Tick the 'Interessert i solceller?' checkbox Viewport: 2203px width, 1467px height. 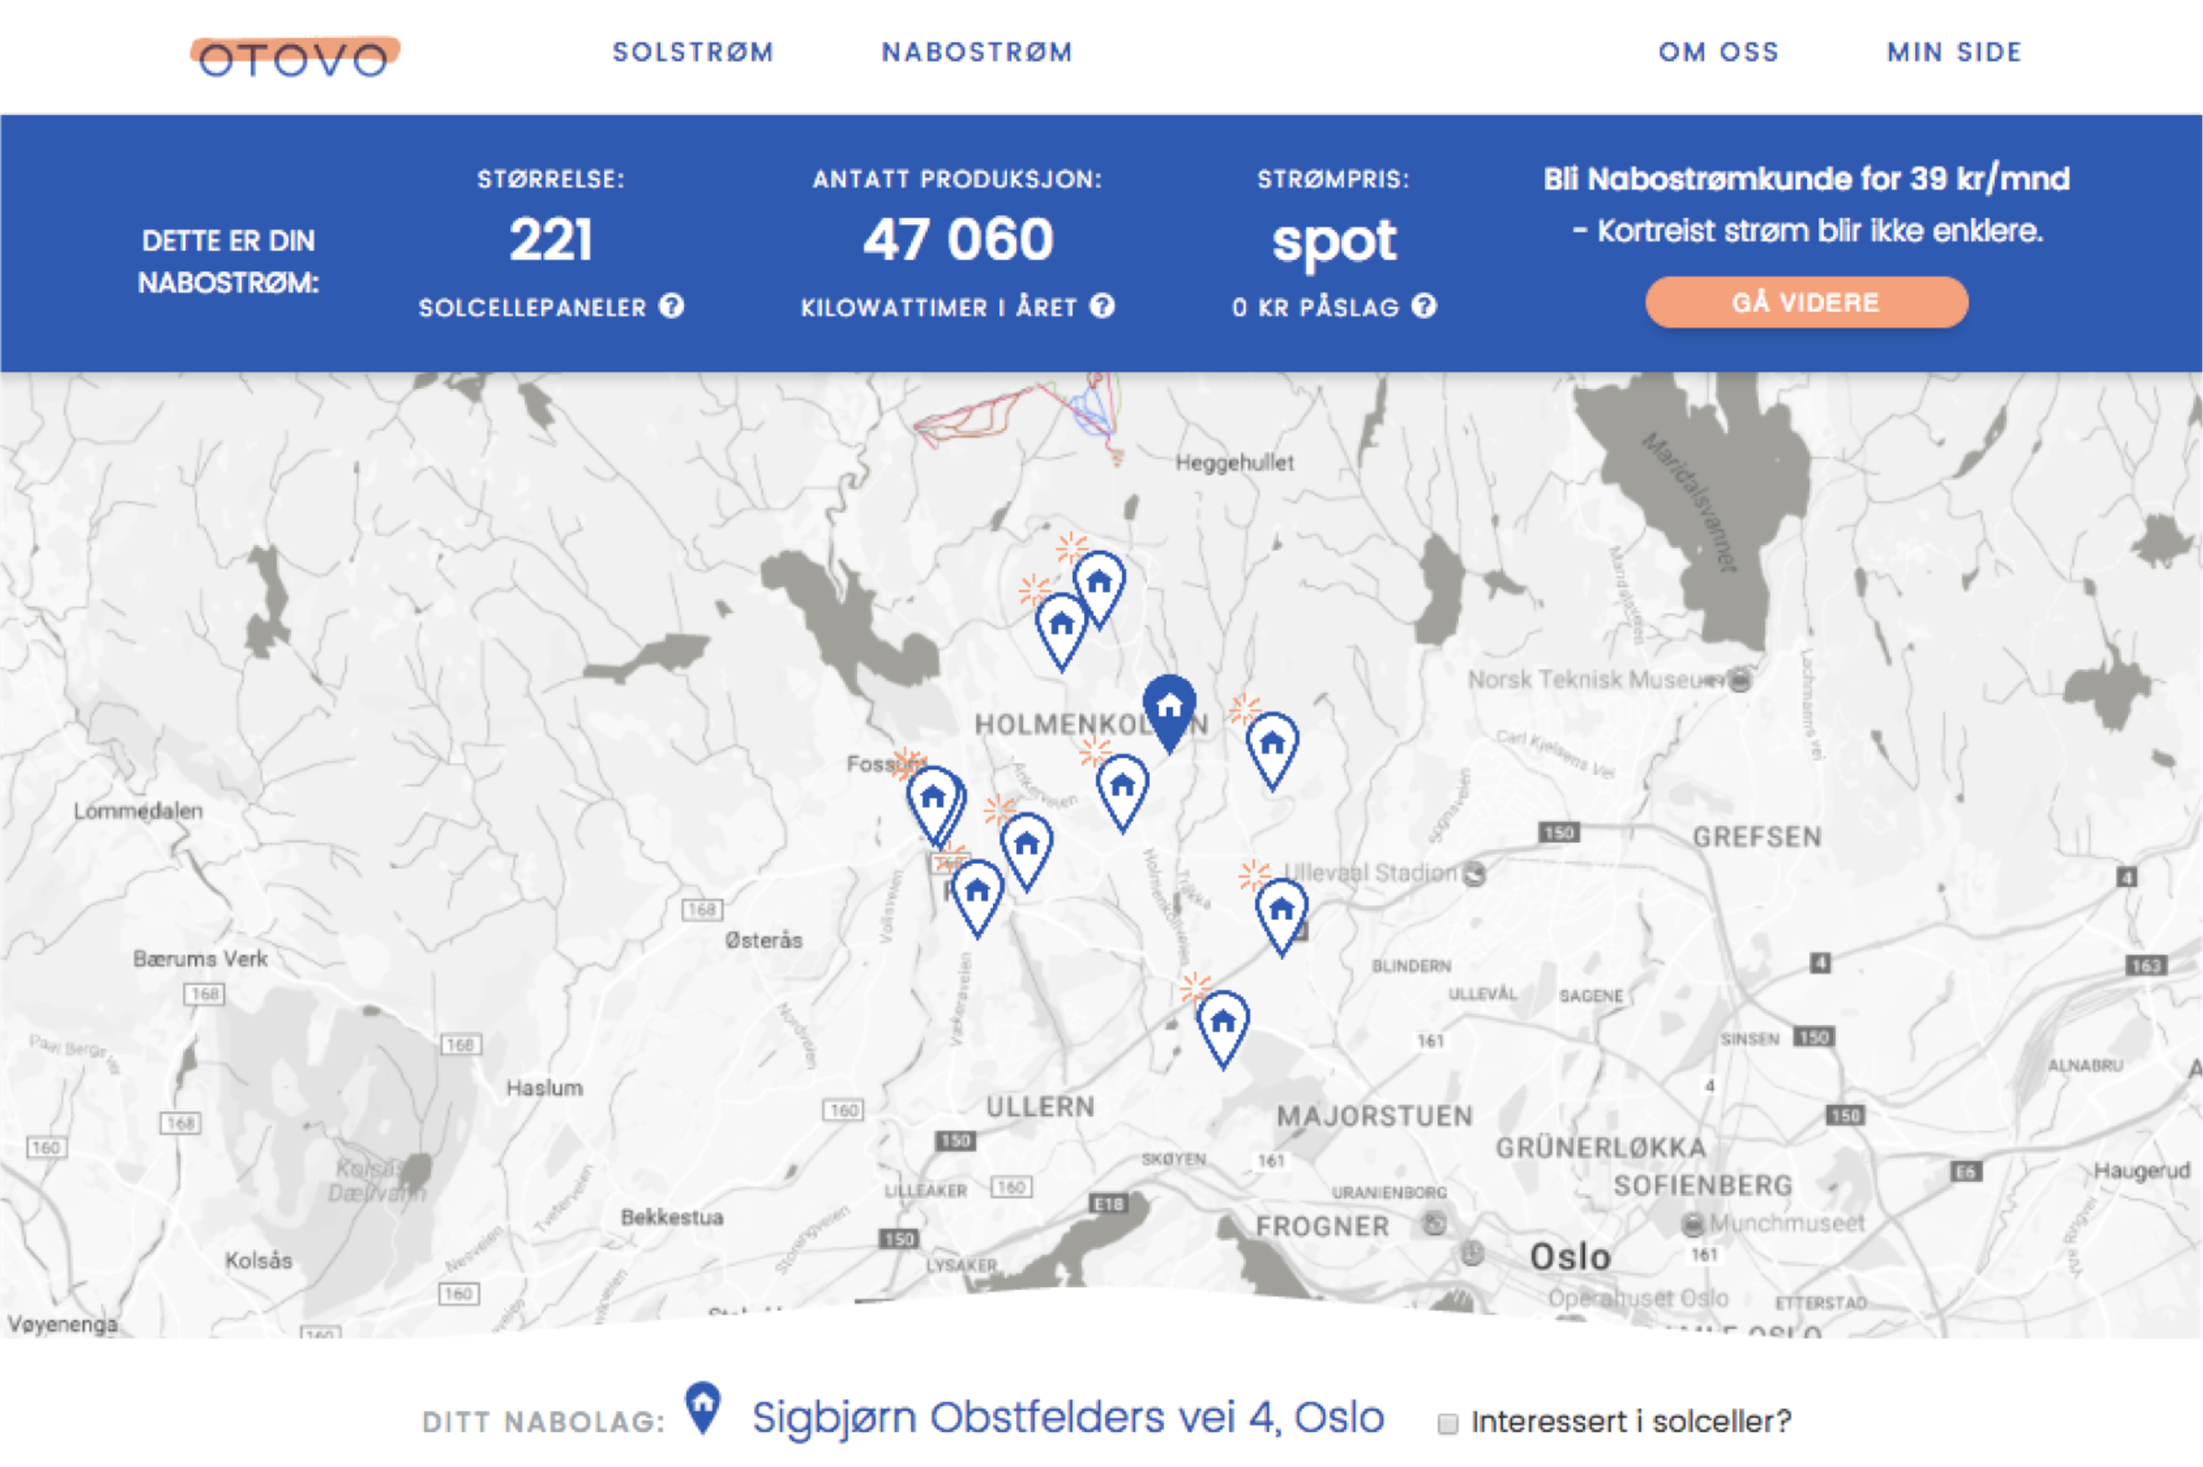tap(1447, 1423)
